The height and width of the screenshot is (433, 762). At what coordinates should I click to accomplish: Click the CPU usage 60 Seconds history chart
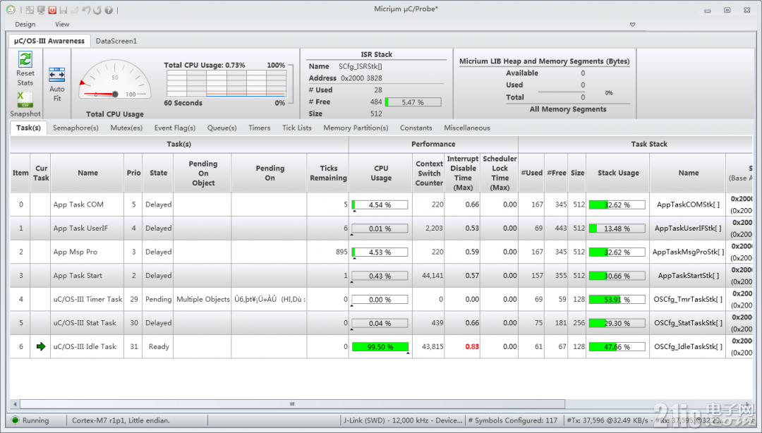(226, 84)
